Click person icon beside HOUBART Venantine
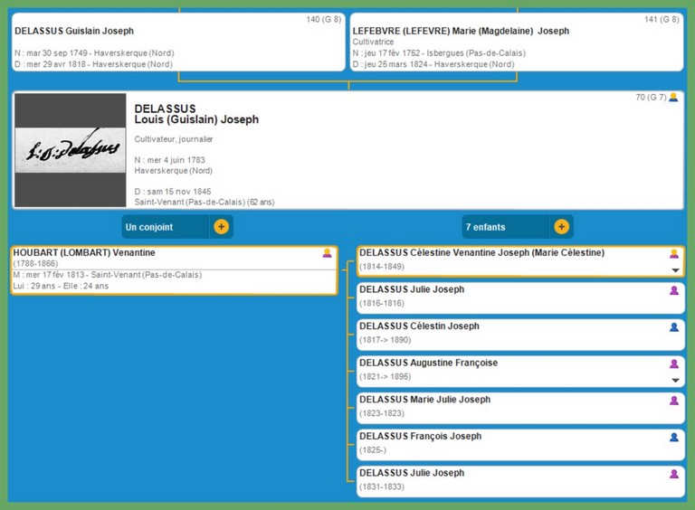This screenshot has height=510, width=695. click(328, 253)
